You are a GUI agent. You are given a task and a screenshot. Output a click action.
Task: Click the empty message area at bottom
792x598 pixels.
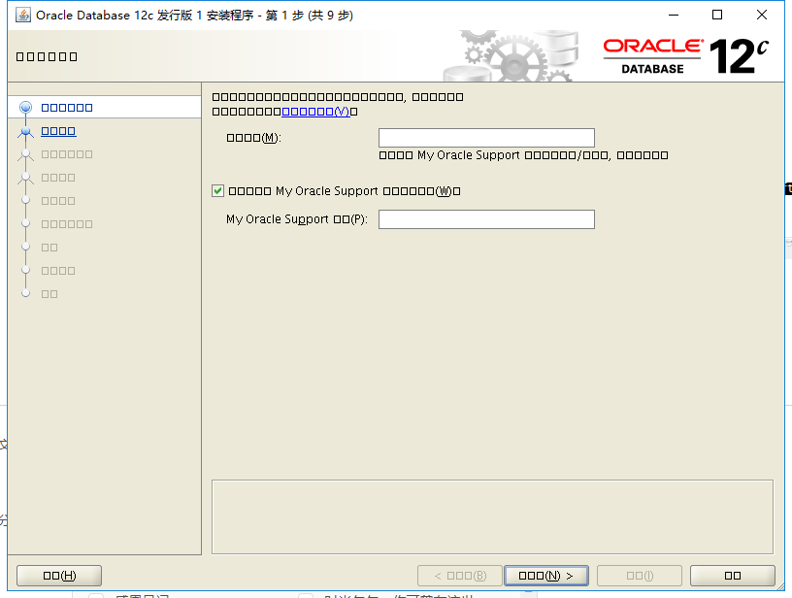pyautogui.click(x=492, y=516)
